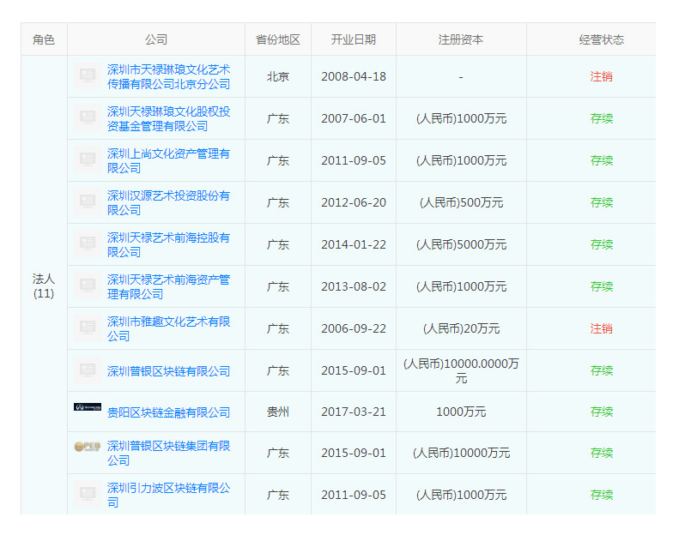
Task: Open 贵阳区块链金融有限公司 company link
Action: [x=168, y=412]
